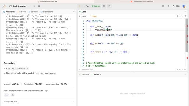This screenshot has height=106, width=189.
Task: Click line number 6 in the gutter
Action: [83, 35]
